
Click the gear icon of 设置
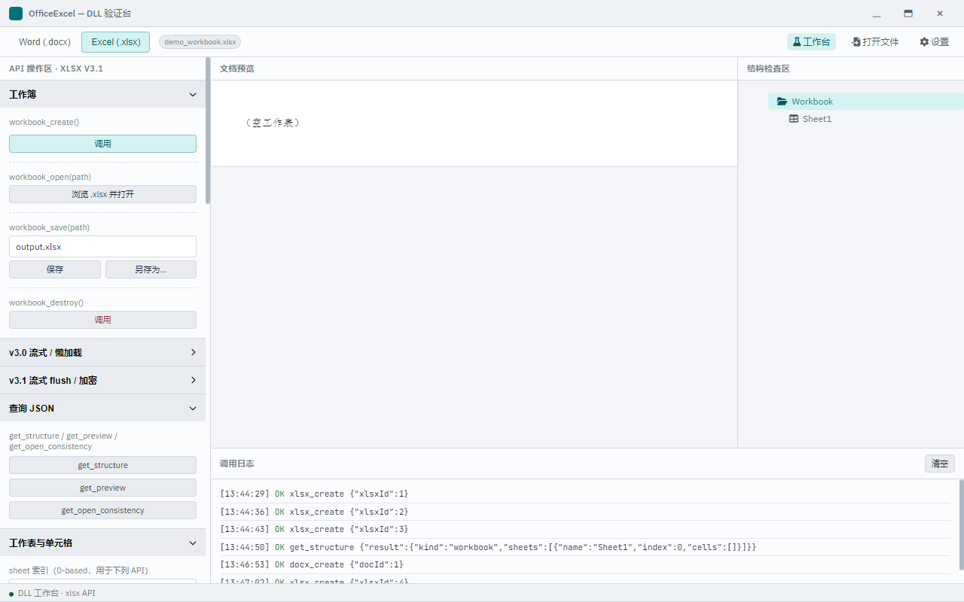point(924,42)
